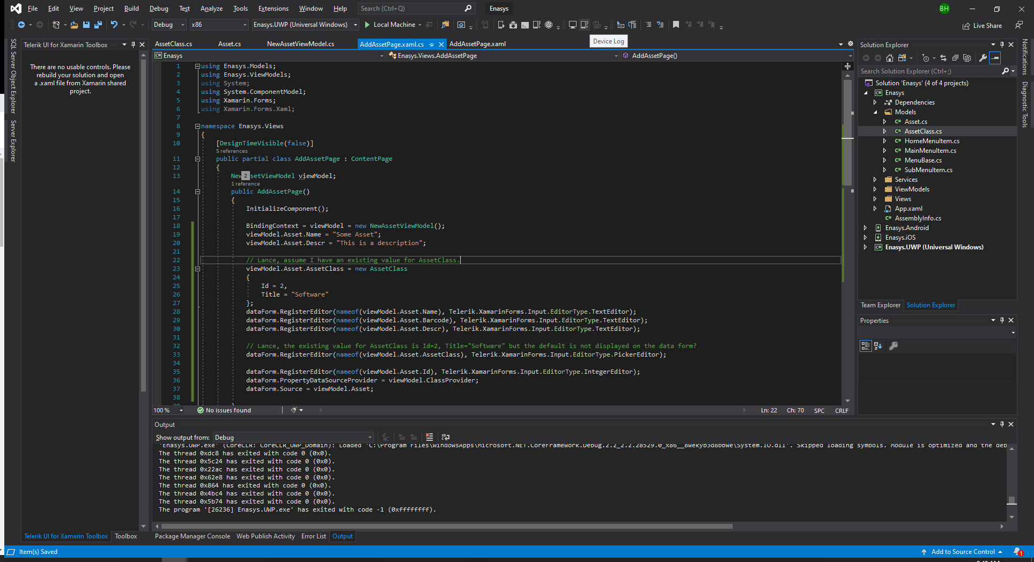Toggle Show All Files in Solution Explorer
The height and width of the screenshot is (562, 1034).
(967, 58)
